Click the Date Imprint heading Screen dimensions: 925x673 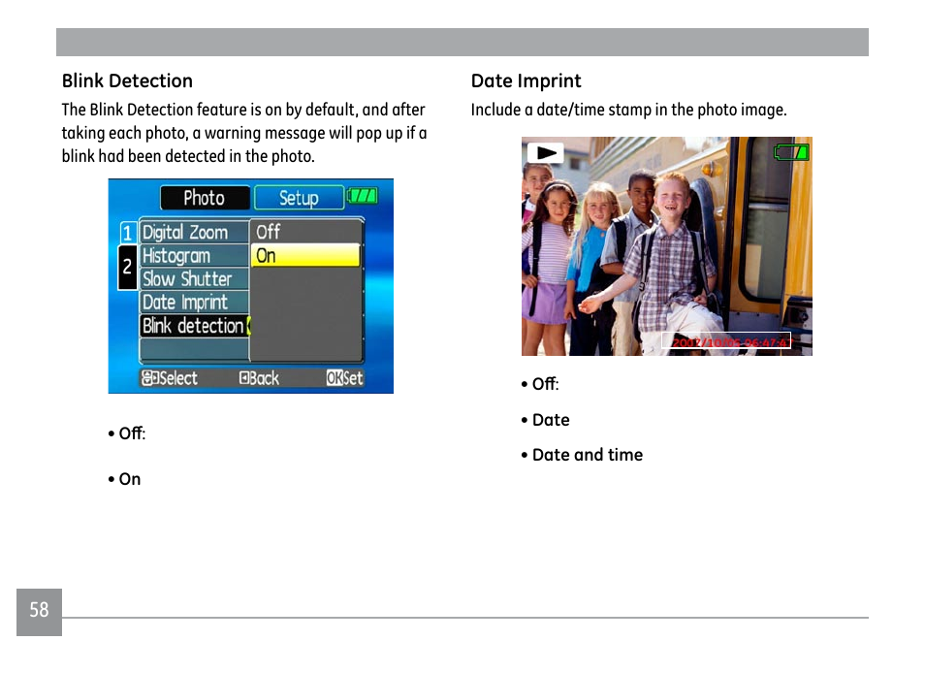[526, 80]
